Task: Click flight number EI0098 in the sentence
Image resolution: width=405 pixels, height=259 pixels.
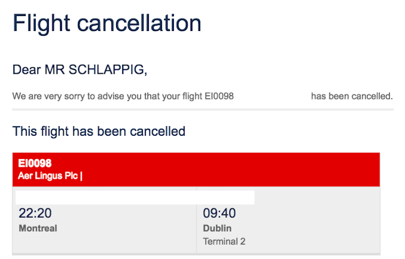Action: (x=219, y=96)
